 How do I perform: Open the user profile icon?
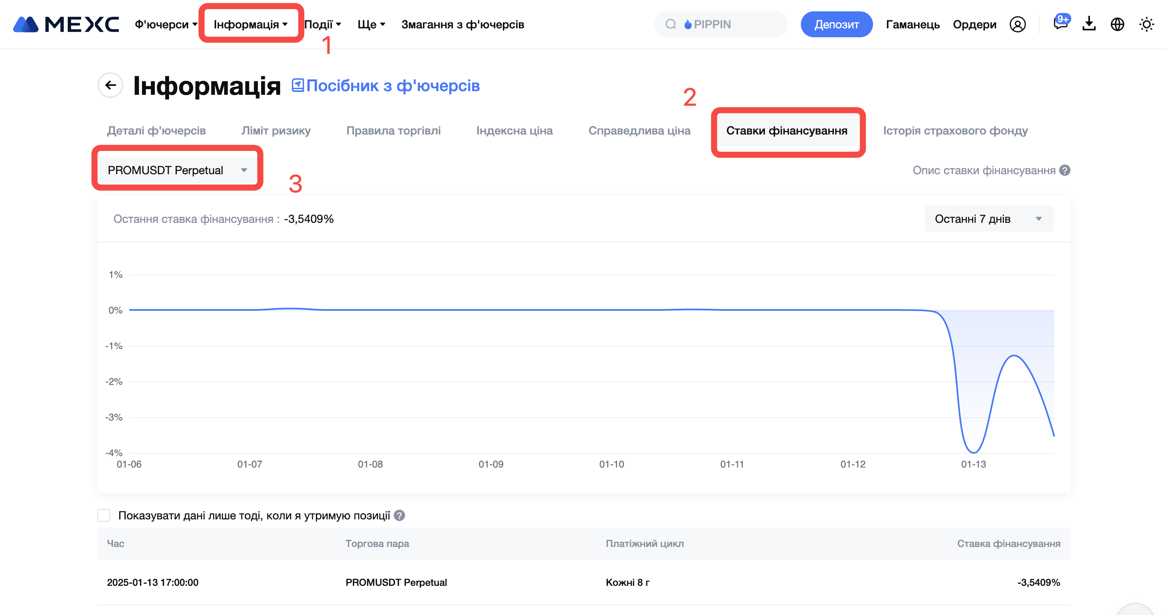tap(1017, 24)
